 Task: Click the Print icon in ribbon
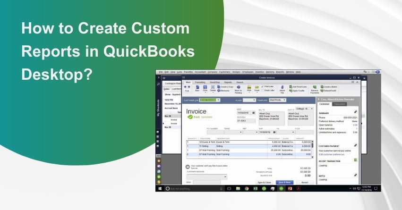click(249, 88)
